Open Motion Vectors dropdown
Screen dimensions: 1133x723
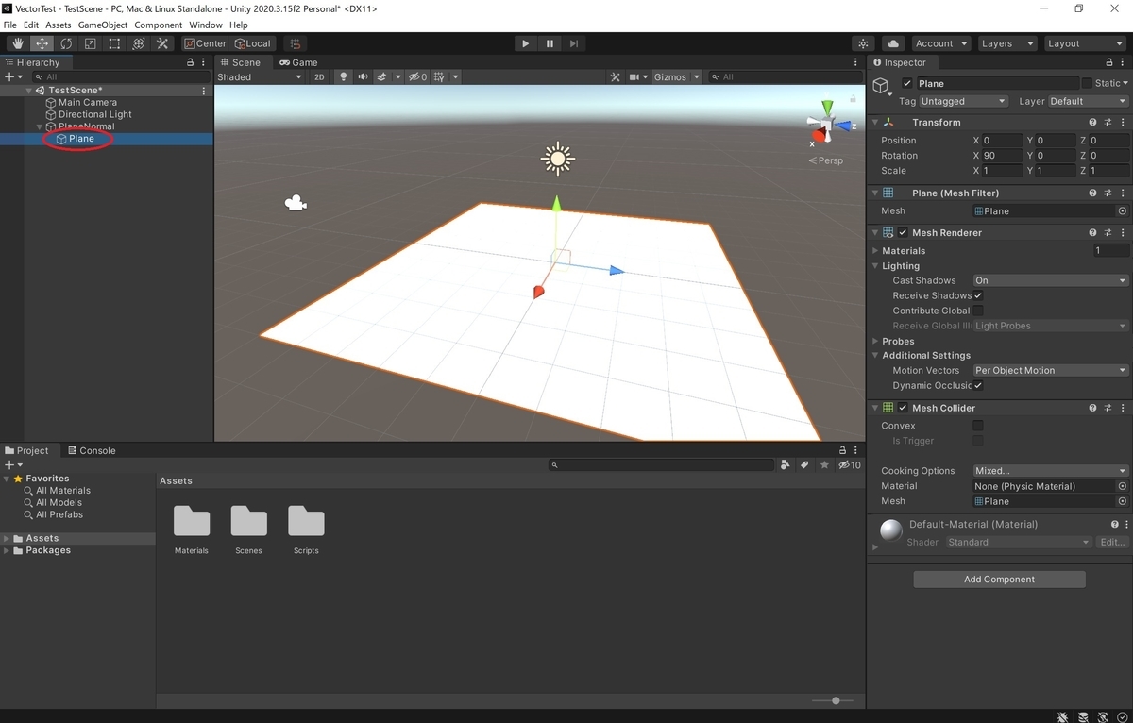click(1051, 370)
